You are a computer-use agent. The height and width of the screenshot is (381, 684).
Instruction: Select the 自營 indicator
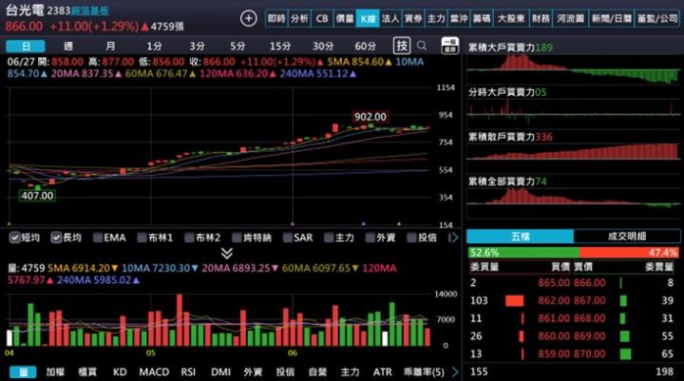click(x=317, y=371)
